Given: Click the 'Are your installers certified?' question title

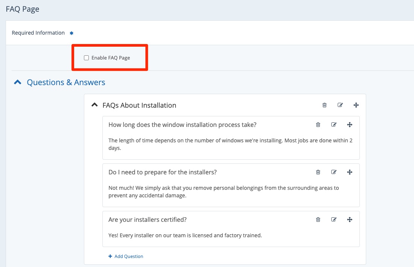Looking at the screenshot, I should (147, 220).
